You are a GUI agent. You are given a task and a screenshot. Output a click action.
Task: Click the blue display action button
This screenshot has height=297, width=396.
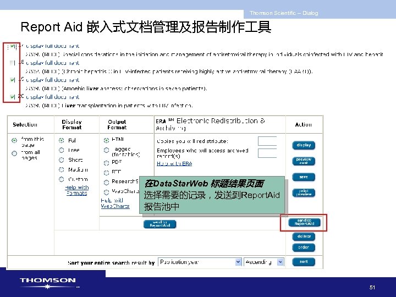coord(304,145)
